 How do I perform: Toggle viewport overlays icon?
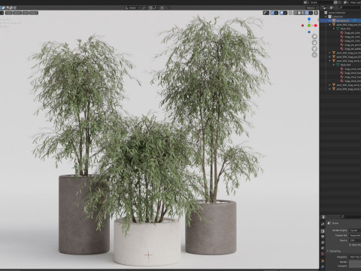pyautogui.click(x=281, y=13)
